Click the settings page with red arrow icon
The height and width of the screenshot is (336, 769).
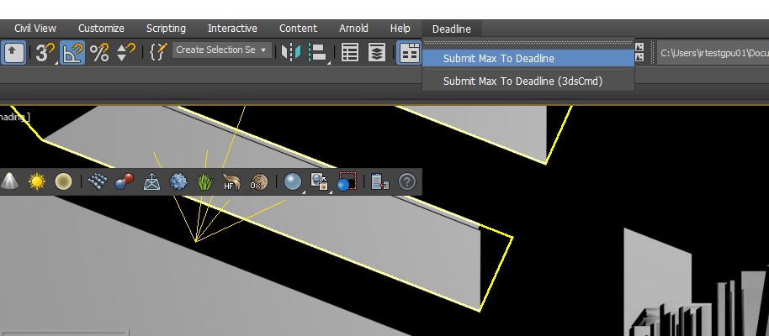click(380, 181)
